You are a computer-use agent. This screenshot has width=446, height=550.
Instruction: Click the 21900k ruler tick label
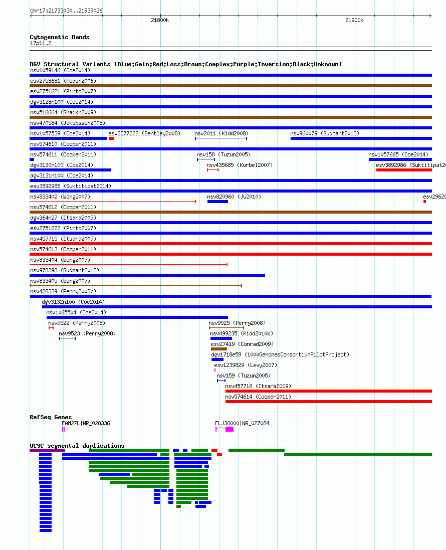pos(354,21)
